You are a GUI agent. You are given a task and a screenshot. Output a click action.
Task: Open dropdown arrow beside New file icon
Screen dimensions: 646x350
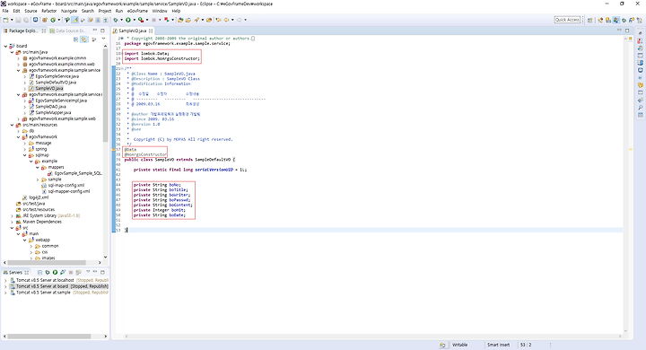click(12, 20)
